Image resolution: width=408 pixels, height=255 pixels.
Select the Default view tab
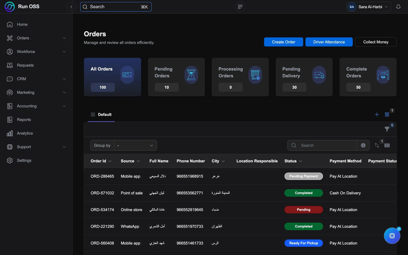101,114
